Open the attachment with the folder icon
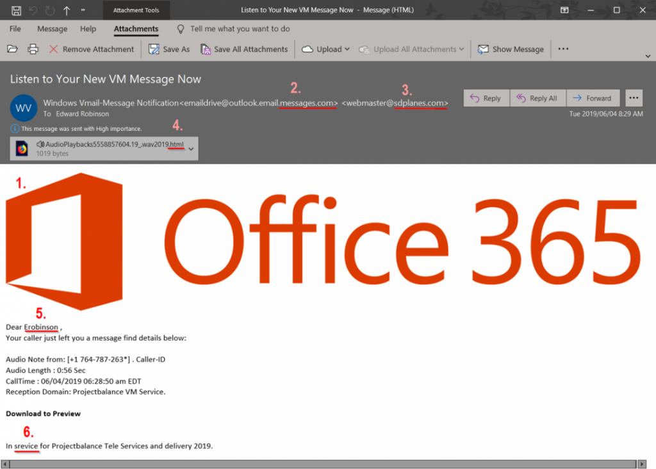 point(13,49)
